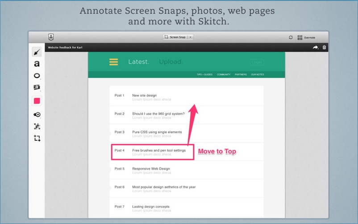Select the Text tool
358x224 pixels.
pyautogui.click(x=37, y=64)
